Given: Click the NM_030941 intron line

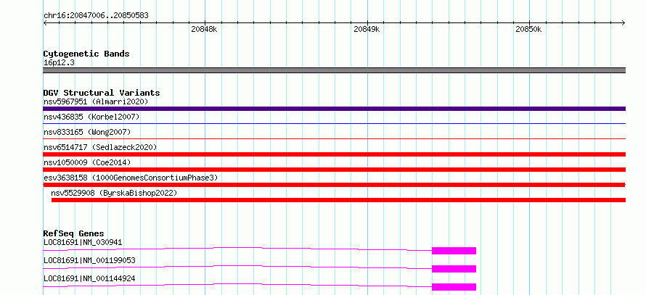Looking at the screenshot, I should coord(237,248).
